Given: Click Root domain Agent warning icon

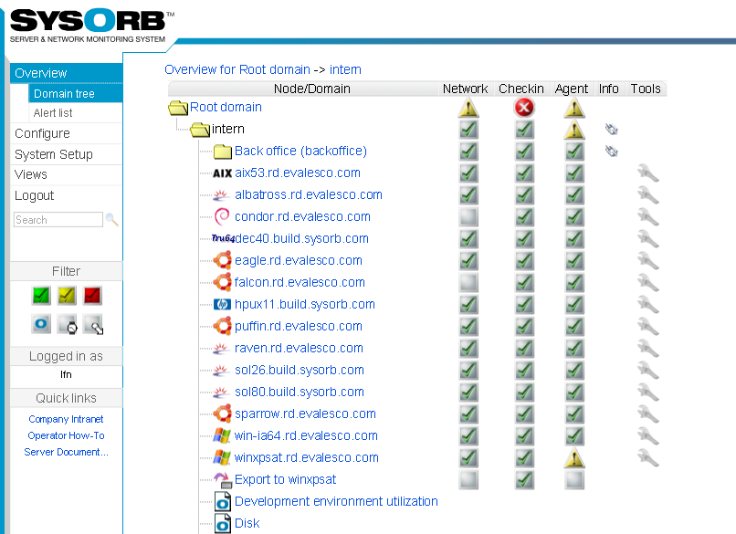Looking at the screenshot, I should click(574, 108).
